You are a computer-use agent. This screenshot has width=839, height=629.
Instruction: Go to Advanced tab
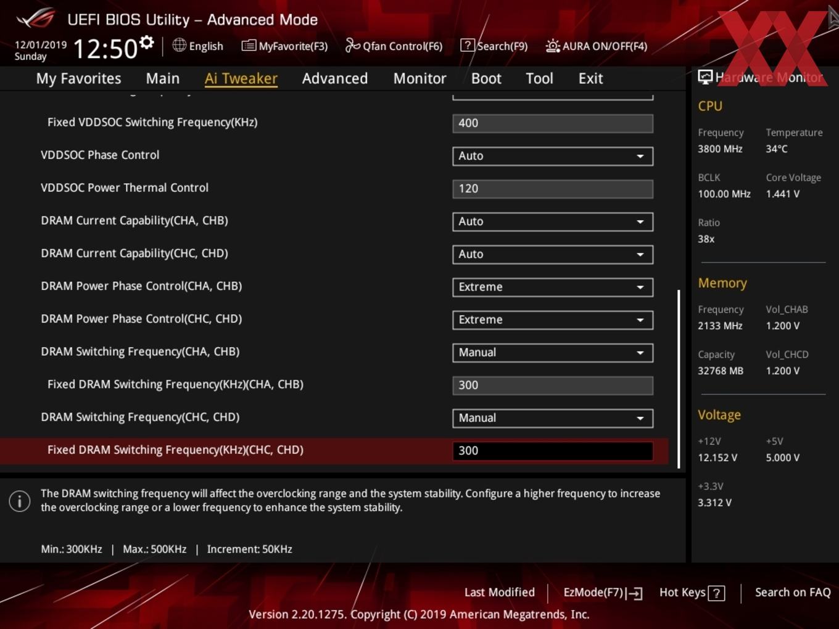(x=335, y=78)
